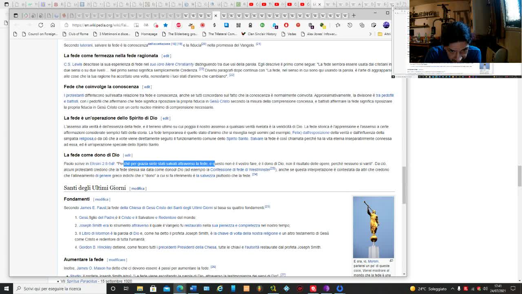Viewport: 522px width, 294px height.
Task: Click the taskbar search box
Action: pyautogui.click(x=60, y=289)
